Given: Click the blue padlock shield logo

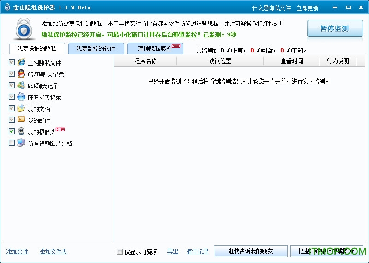Looking at the screenshot, I should (24, 29).
